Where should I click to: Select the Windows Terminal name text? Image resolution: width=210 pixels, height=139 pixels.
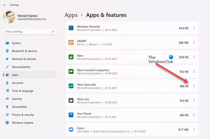[x=88, y=27]
